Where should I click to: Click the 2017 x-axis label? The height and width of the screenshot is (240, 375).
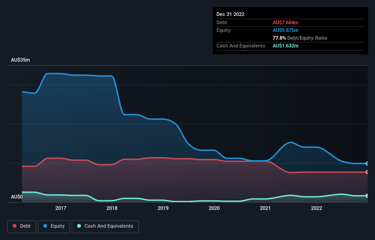[61, 208]
